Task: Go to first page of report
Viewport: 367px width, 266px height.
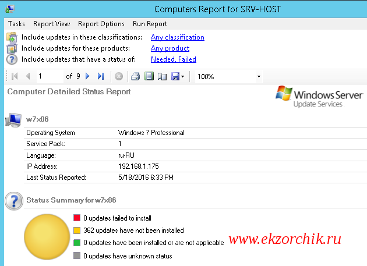Action: (15, 76)
